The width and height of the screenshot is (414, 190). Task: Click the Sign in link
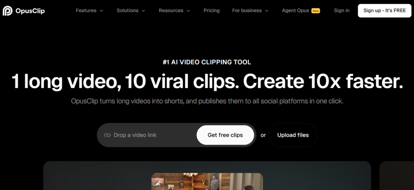(342, 11)
